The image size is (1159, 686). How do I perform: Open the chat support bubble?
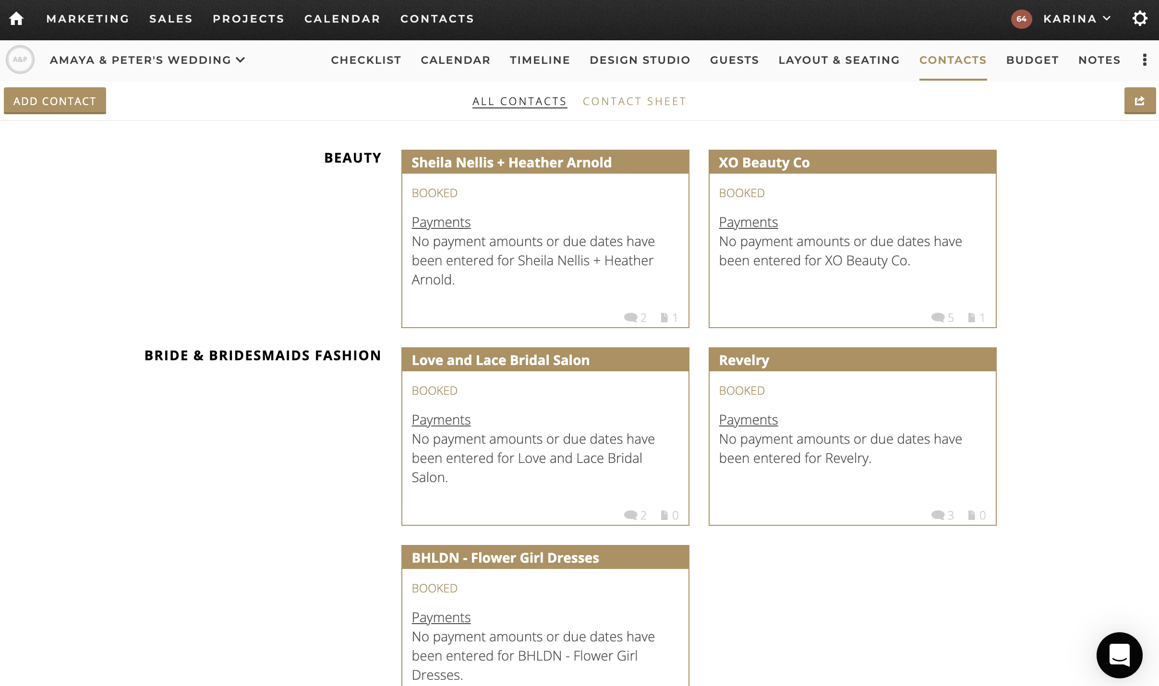pyautogui.click(x=1119, y=655)
